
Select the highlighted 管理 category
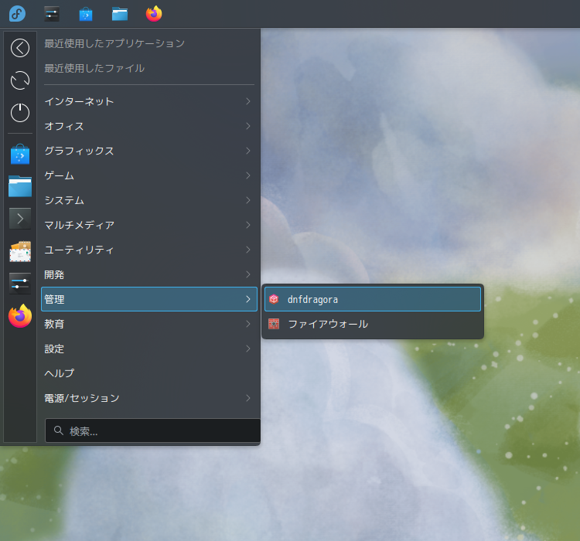click(x=149, y=299)
